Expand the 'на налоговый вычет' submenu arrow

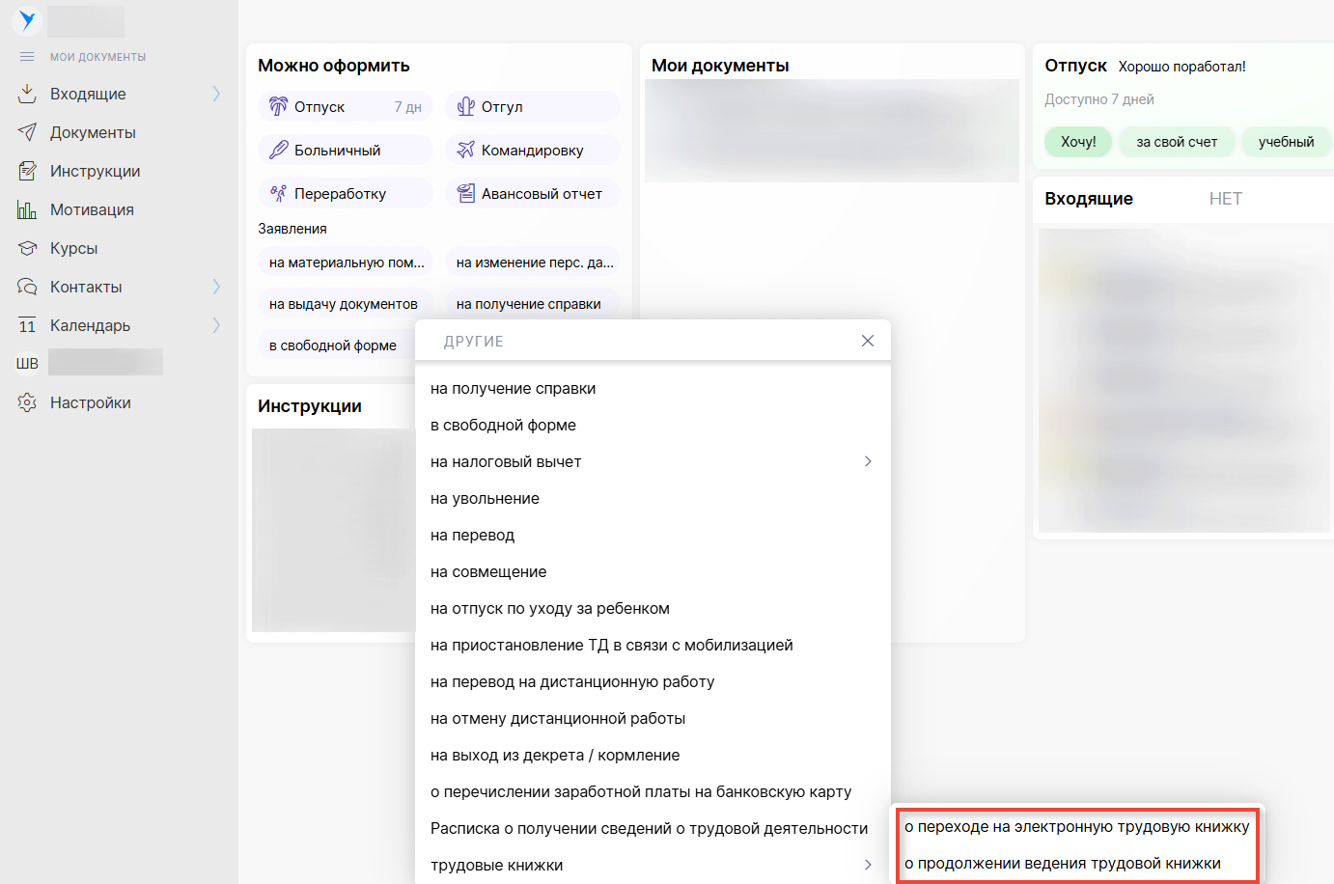(868, 461)
